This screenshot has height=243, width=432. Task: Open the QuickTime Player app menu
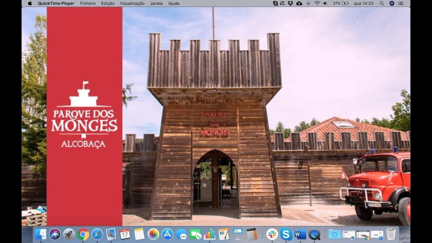56,3
